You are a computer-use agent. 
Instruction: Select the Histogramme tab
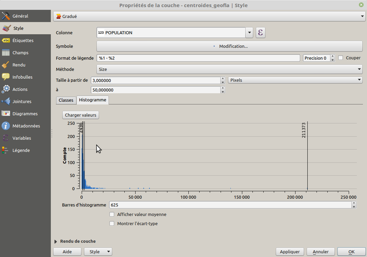coord(93,100)
